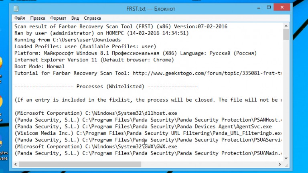
Task: Open the Файл menu
Action: point(20,18)
